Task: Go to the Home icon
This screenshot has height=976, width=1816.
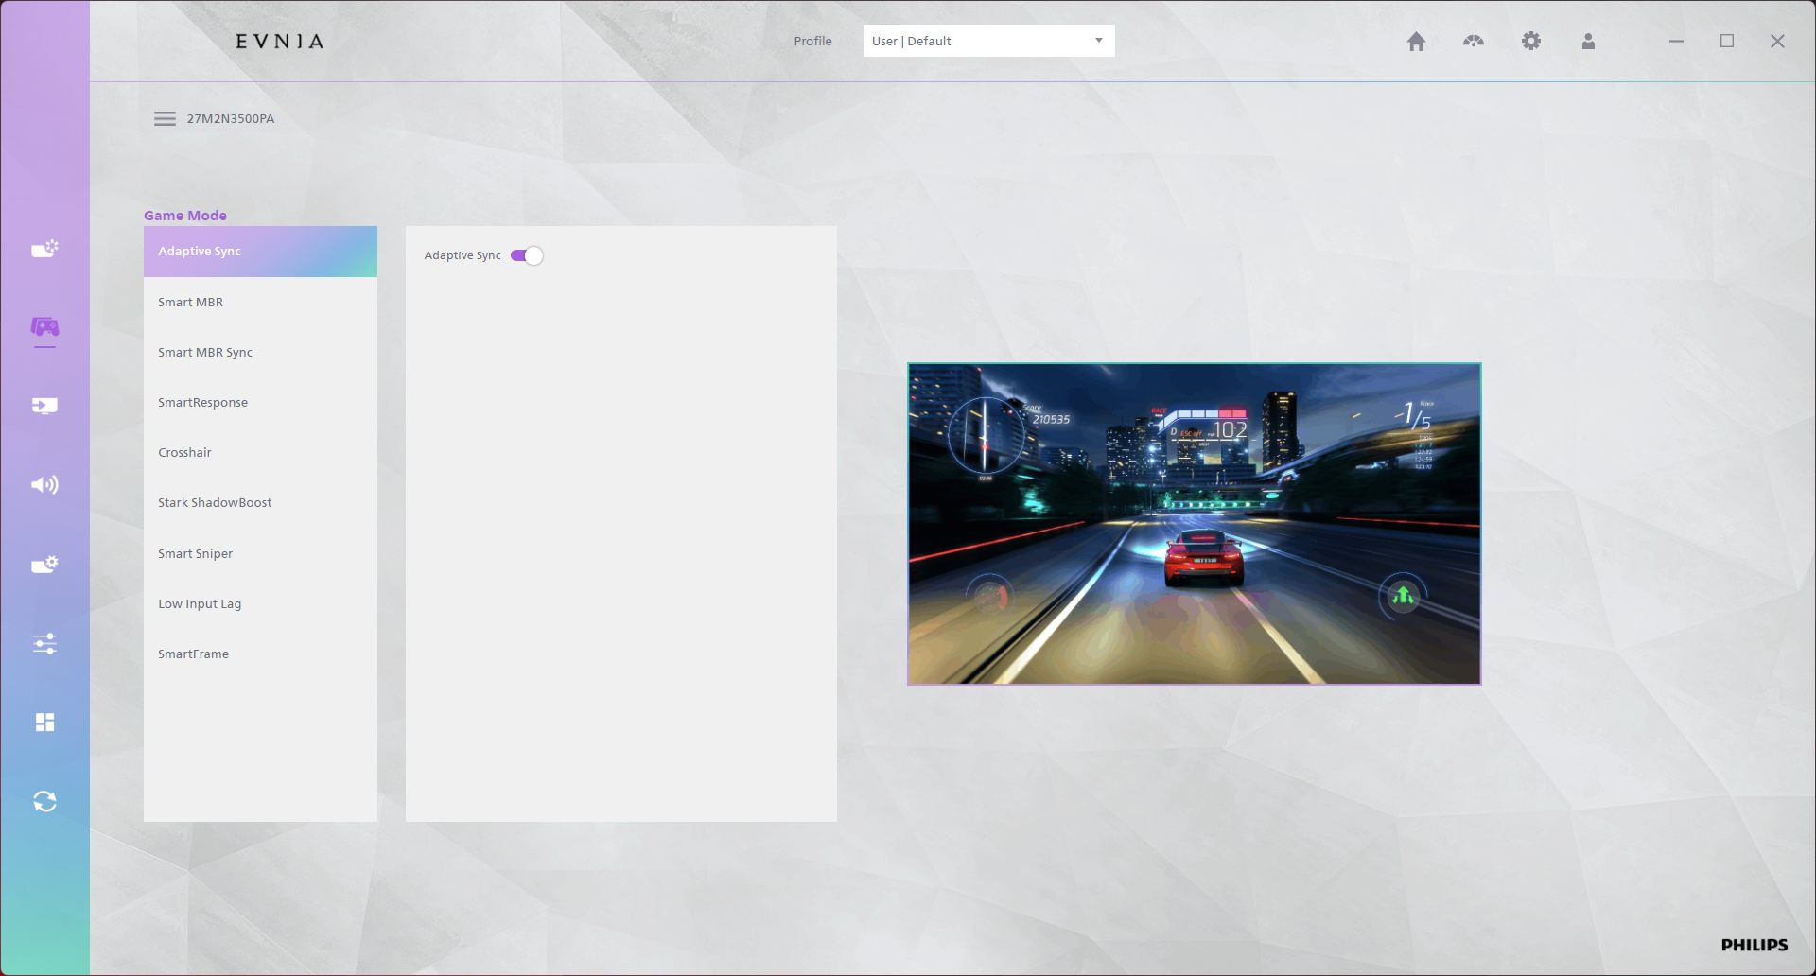Action: coord(1416,42)
